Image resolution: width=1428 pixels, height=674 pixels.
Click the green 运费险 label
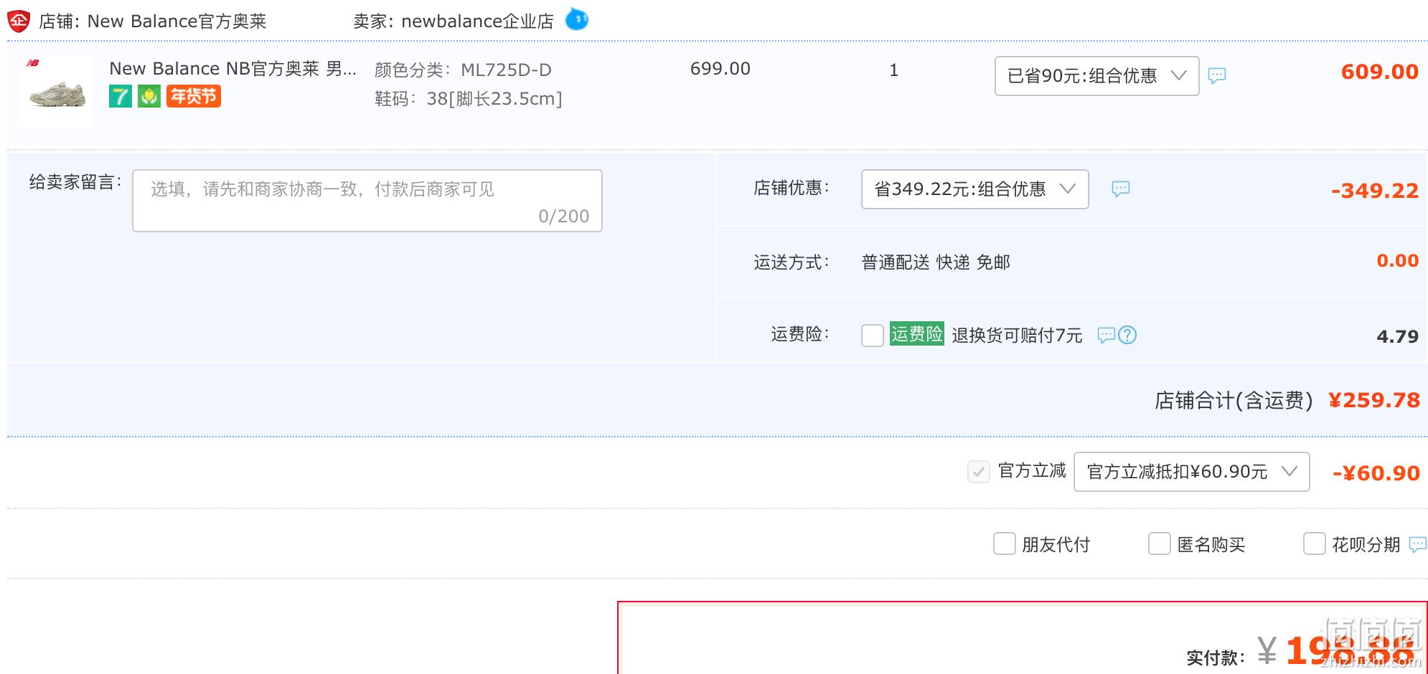pos(916,334)
